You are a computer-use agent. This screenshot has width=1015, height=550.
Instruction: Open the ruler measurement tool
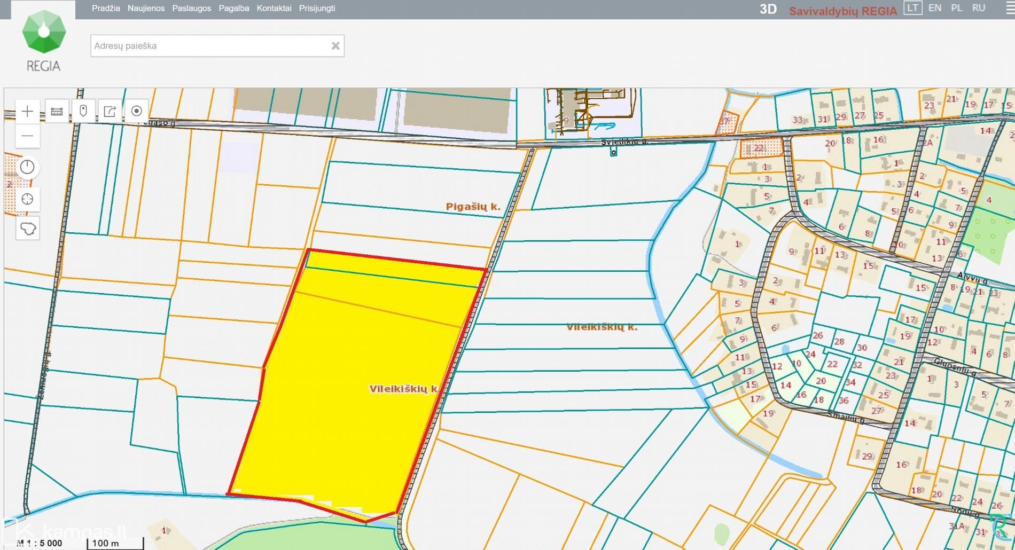click(x=57, y=112)
